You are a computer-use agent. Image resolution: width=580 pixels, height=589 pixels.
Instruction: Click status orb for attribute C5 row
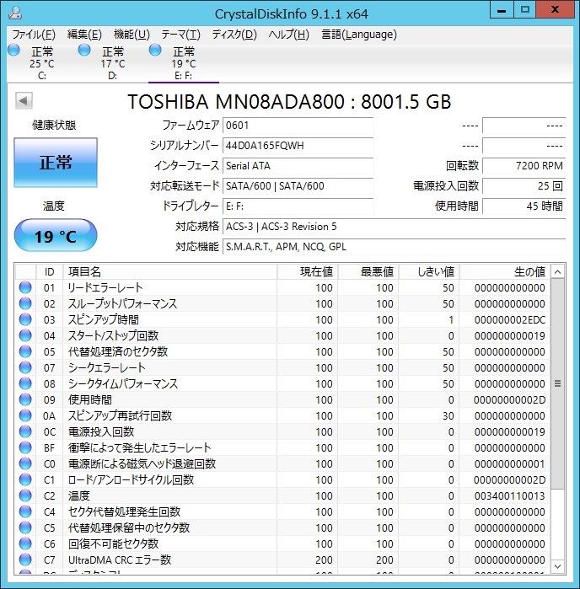tap(25, 527)
